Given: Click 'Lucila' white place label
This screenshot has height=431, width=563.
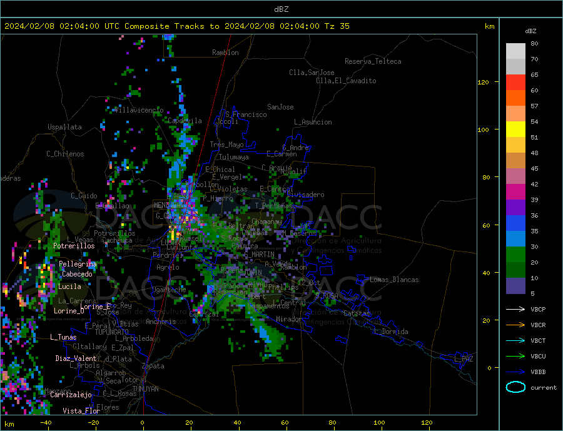Looking at the screenshot, I should [x=69, y=286].
